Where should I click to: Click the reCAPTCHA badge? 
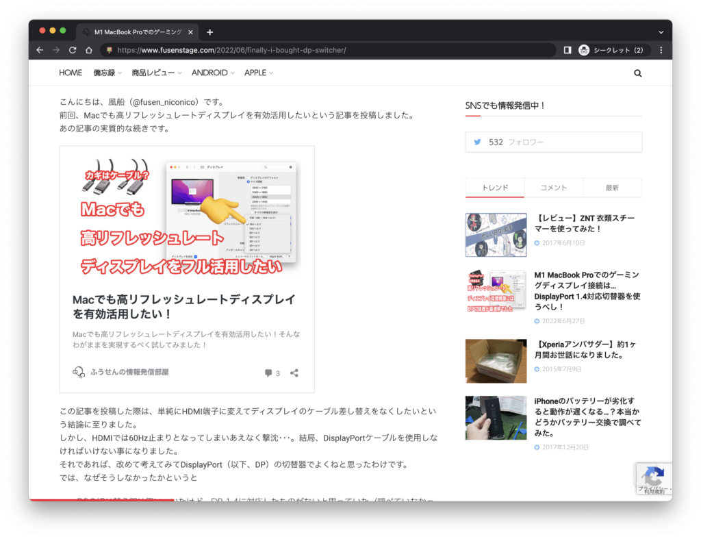pyautogui.click(x=654, y=479)
